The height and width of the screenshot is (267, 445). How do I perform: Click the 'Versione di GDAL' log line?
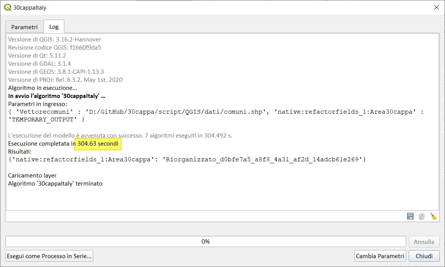[x=39, y=64]
